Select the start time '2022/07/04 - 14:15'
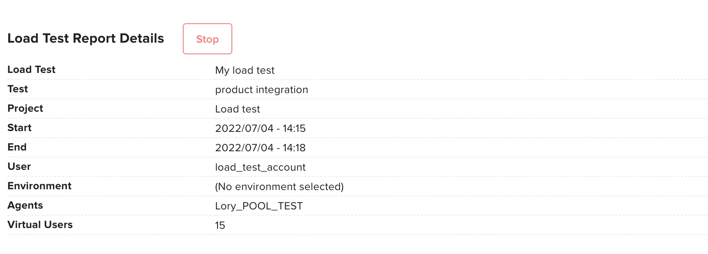Screen dimensions: 708x254 261,128
